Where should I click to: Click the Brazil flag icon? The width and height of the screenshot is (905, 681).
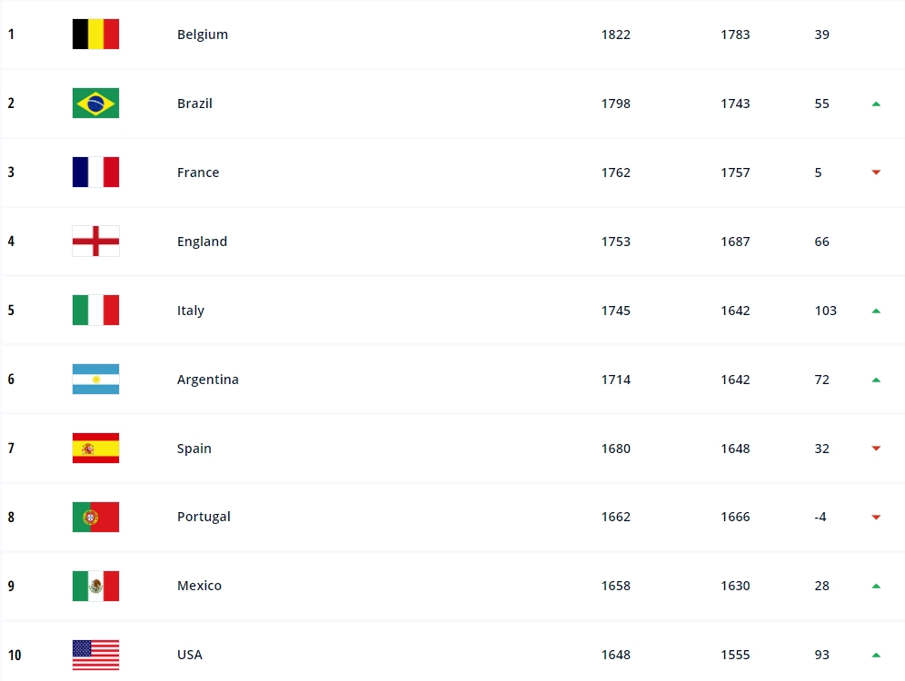[x=95, y=104]
